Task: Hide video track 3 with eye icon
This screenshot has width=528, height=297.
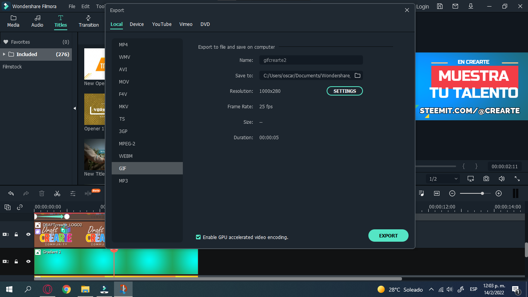Action: point(28,234)
